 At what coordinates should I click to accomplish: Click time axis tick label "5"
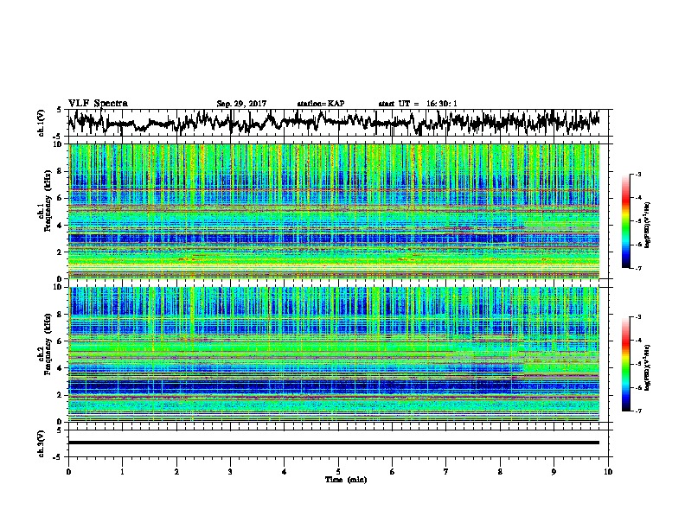(338, 472)
